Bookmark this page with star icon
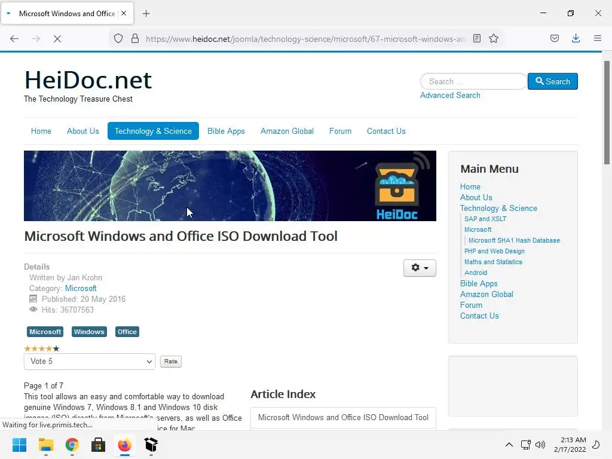The height and width of the screenshot is (459, 612). [x=494, y=39]
